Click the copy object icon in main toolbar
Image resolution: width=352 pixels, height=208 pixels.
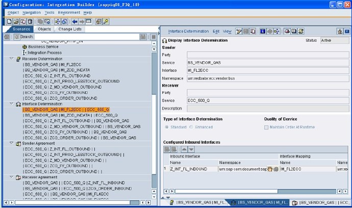(23, 21)
